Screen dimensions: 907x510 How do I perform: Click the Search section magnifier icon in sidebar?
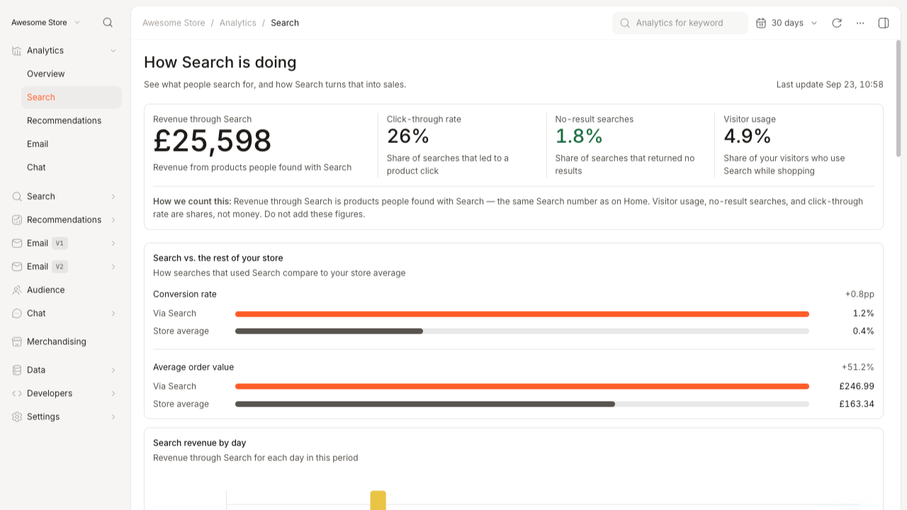pyautogui.click(x=17, y=196)
